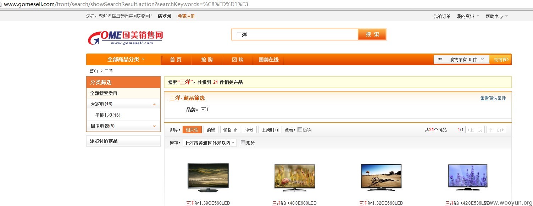Open the 抢购 nav tab
This screenshot has width=533, height=206.
pos(207,60)
